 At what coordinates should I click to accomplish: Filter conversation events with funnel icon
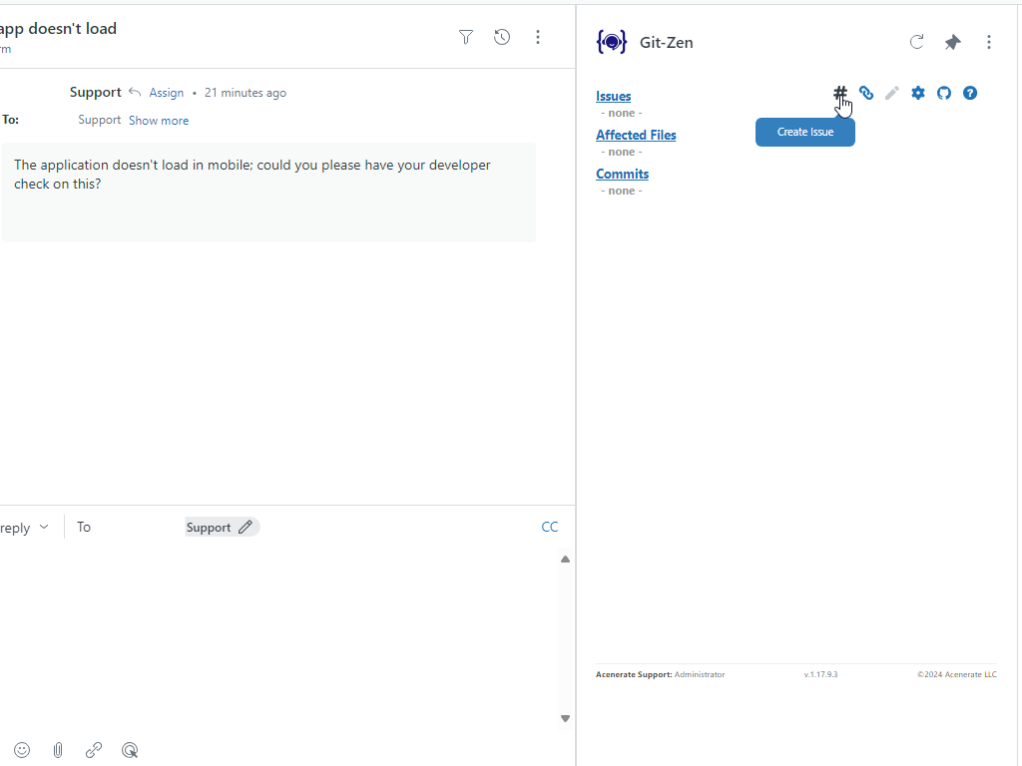pyautogui.click(x=466, y=37)
